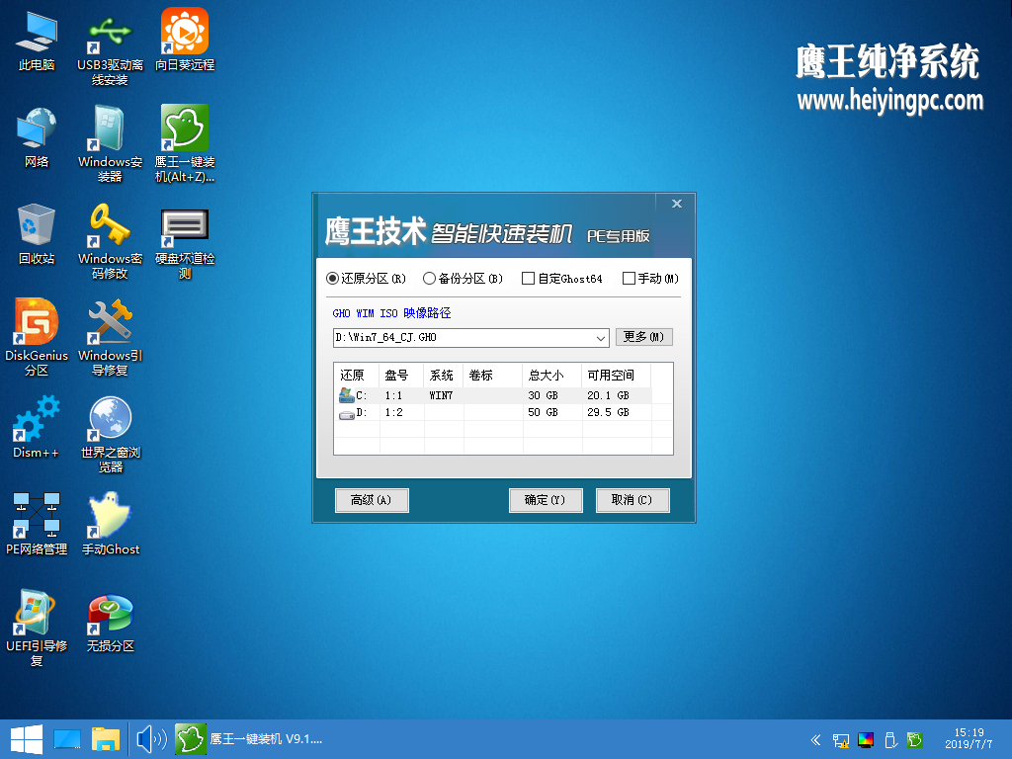The width and height of the screenshot is (1012, 759).
Task: Launch Windows安装器 shortcut
Action: point(110,144)
